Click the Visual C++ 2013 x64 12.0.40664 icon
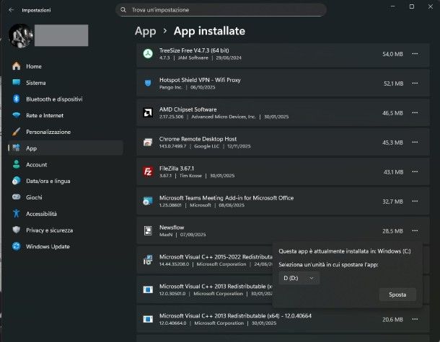 (x=148, y=319)
